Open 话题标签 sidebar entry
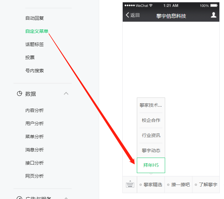 pyautogui.click(x=35, y=44)
